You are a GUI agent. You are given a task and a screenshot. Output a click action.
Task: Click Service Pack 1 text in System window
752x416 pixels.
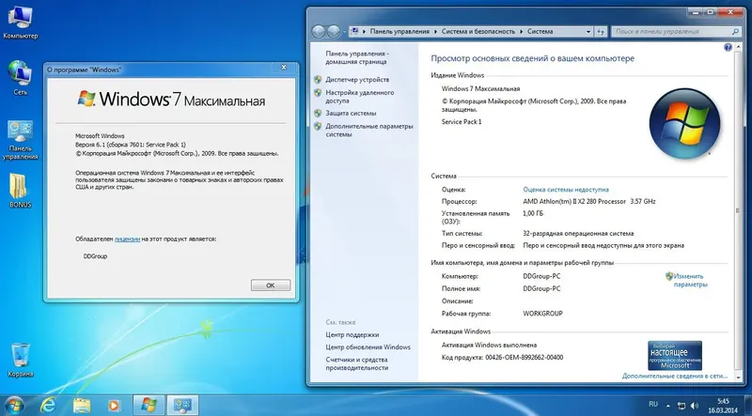pyautogui.click(x=462, y=122)
